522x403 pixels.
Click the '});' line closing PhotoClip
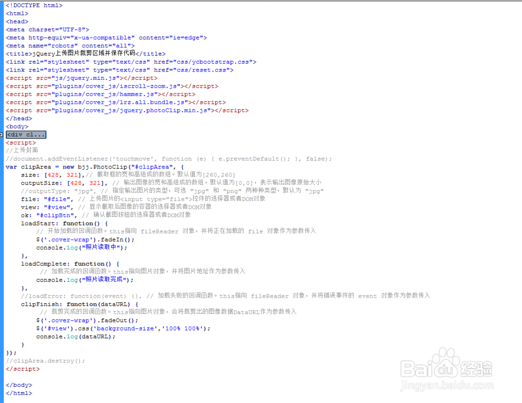11,353
